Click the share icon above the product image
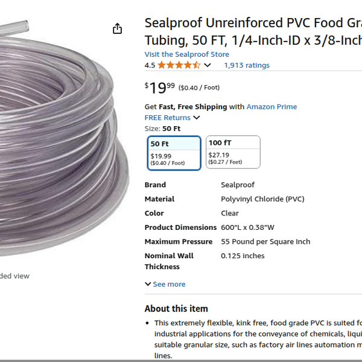This screenshot has width=362, height=362. [117, 29]
